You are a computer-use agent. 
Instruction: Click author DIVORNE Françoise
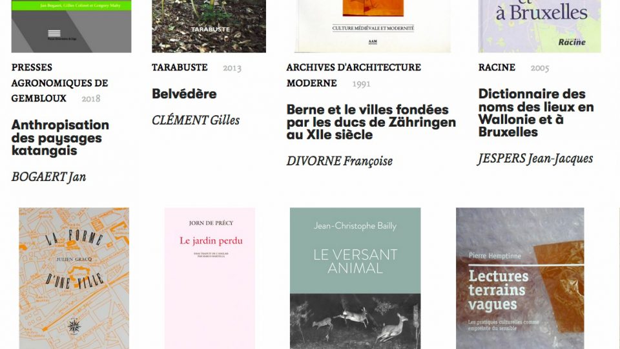pos(340,161)
